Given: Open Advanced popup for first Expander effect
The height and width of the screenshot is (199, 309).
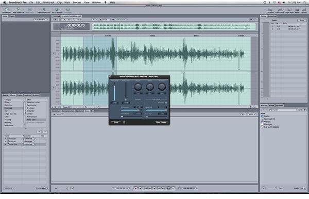Looking at the screenshot, I should (x=28, y=139).
